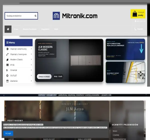Select Oriental menu entry
Image resolution: width=150 pixels, height=140 pixels.
click(x=19, y=70)
